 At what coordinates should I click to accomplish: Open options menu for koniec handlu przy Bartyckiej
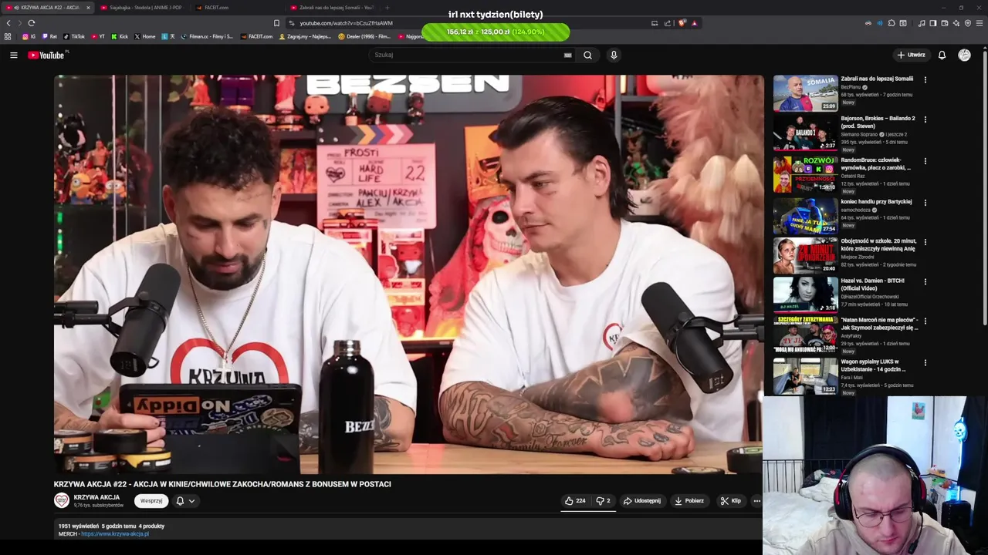[925, 203]
